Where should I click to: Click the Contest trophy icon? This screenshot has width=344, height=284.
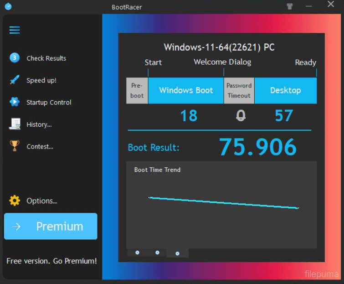pyautogui.click(x=15, y=146)
